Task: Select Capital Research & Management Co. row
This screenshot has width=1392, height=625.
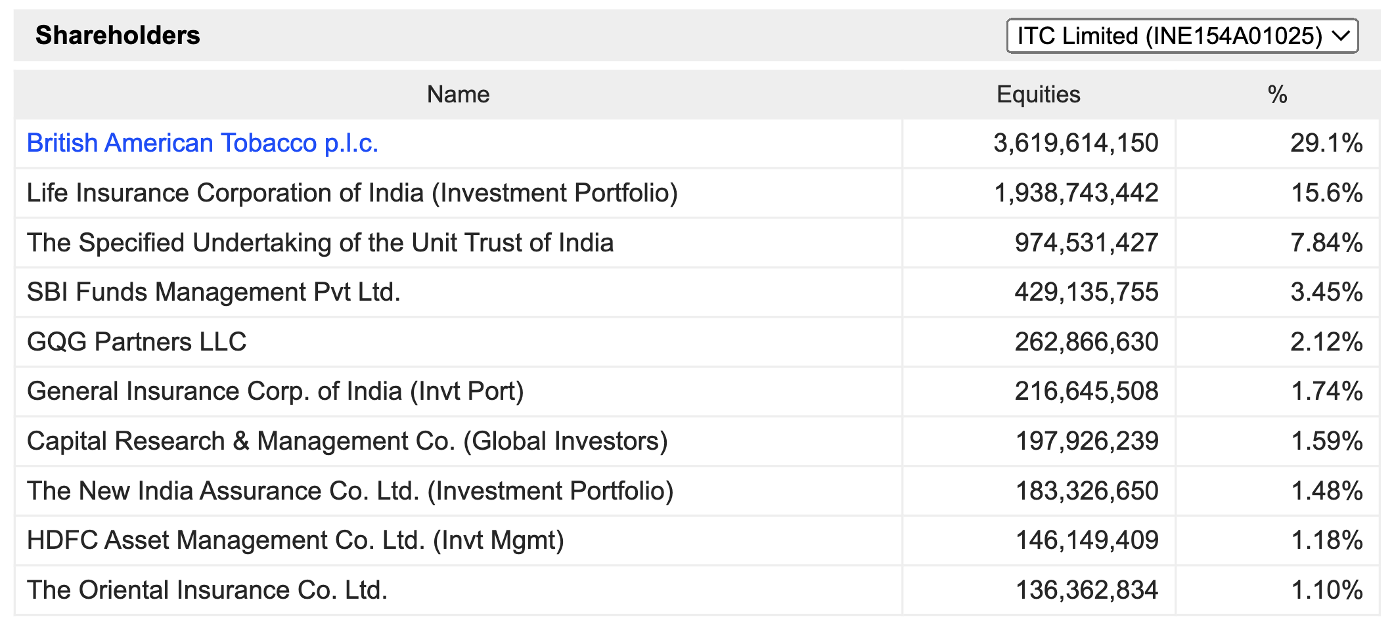Action: point(697,441)
